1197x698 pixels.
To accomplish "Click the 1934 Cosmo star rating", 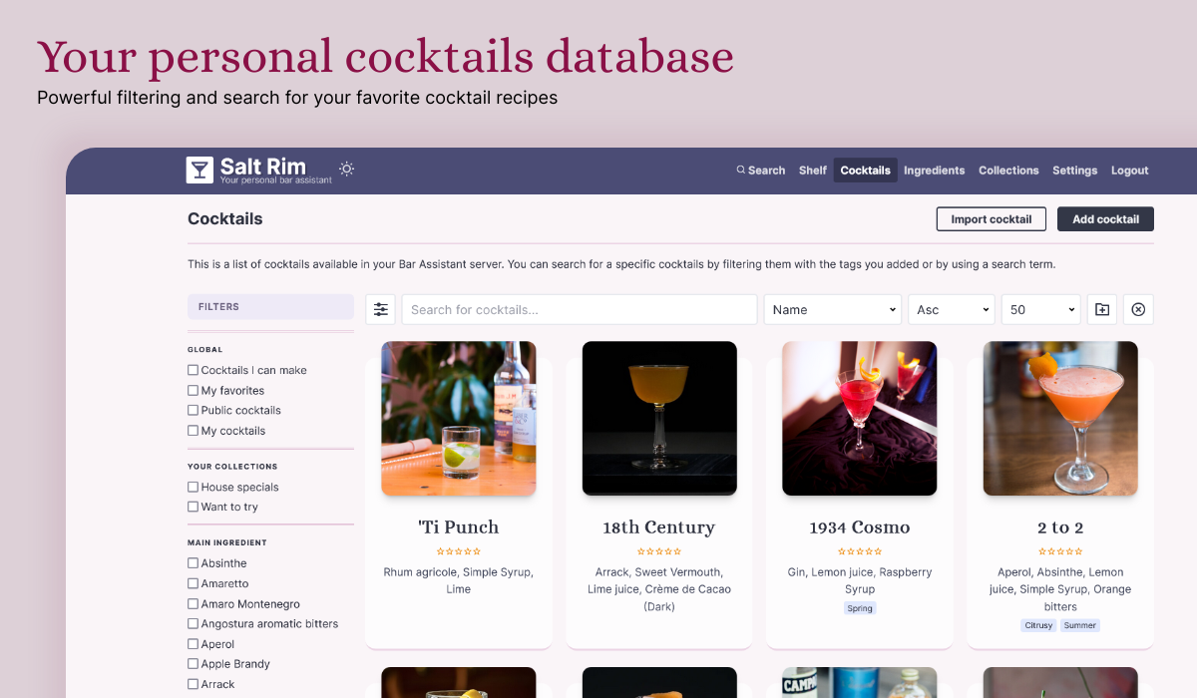I will 860,551.
